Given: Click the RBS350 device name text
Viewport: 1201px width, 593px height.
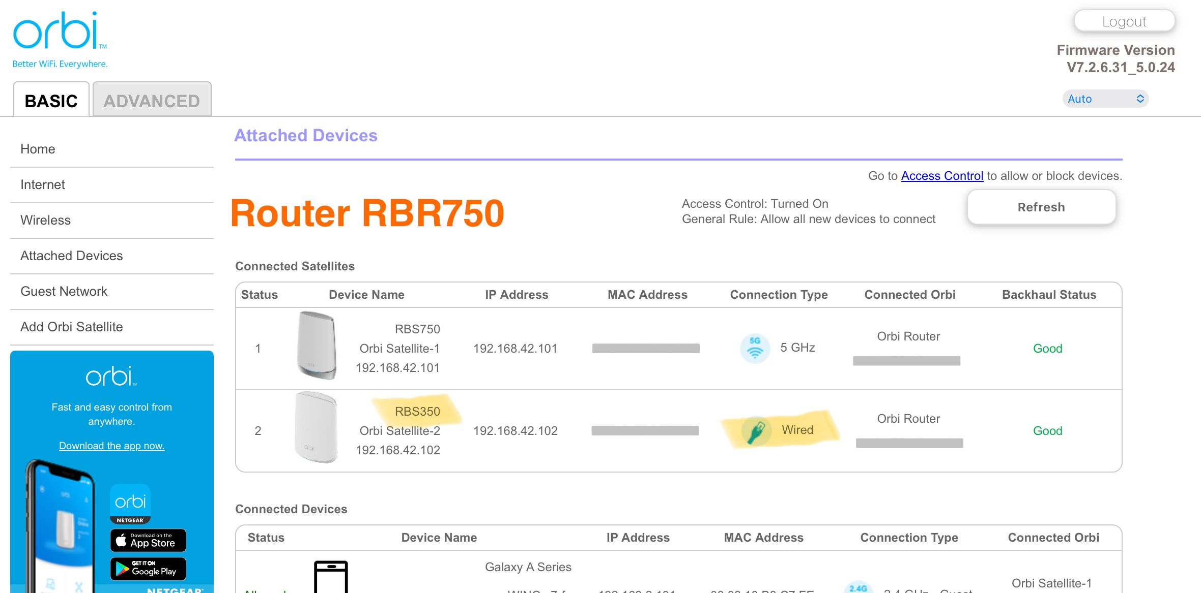Looking at the screenshot, I should [417, 411].
